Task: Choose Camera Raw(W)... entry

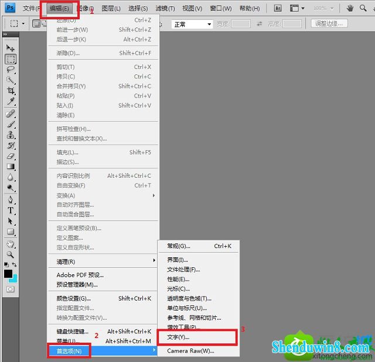Action: (x=199, y=350)
